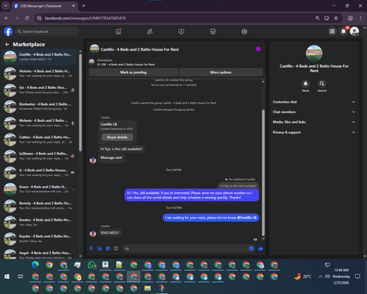
Task: Open the $1,100 Marketplace listing link
Action: coord(126,65)
